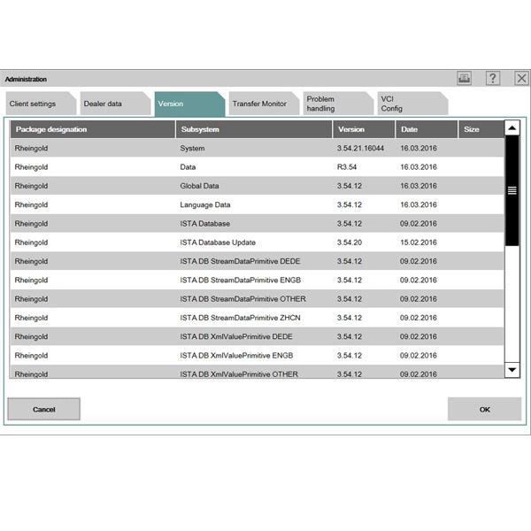
Task: Click Rheingold in the ISTA Database Update row
Action: (x=31, y=242)
